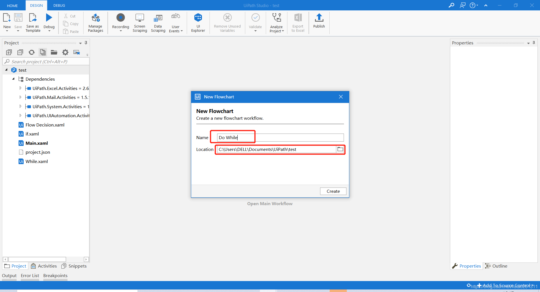
Task: Open the Error List panel
Action: [30, 275]
